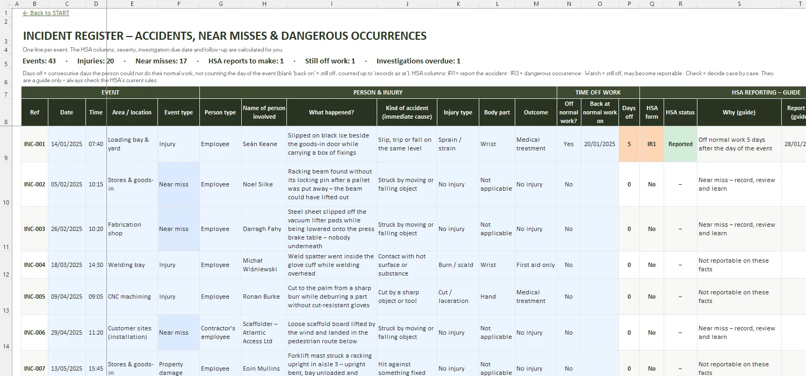Click cell INC-002
This screenshot has width=806, height=376.
[x=35, y=184]
